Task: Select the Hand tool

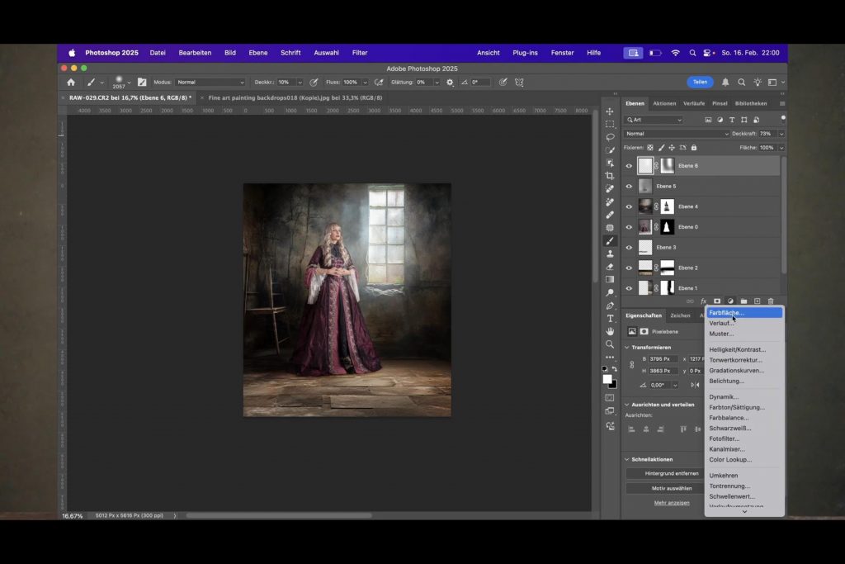Action: tap(610, 331)
